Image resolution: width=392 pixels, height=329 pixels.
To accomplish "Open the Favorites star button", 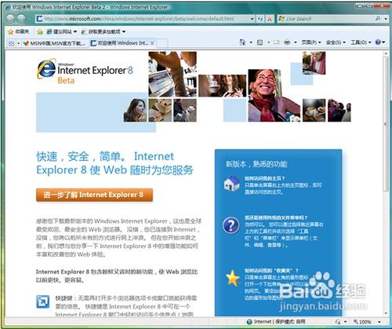I will click(18, 31).
